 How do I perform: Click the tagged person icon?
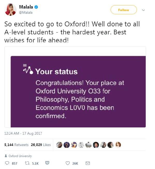pyautogui.click(x=6, y=156)
